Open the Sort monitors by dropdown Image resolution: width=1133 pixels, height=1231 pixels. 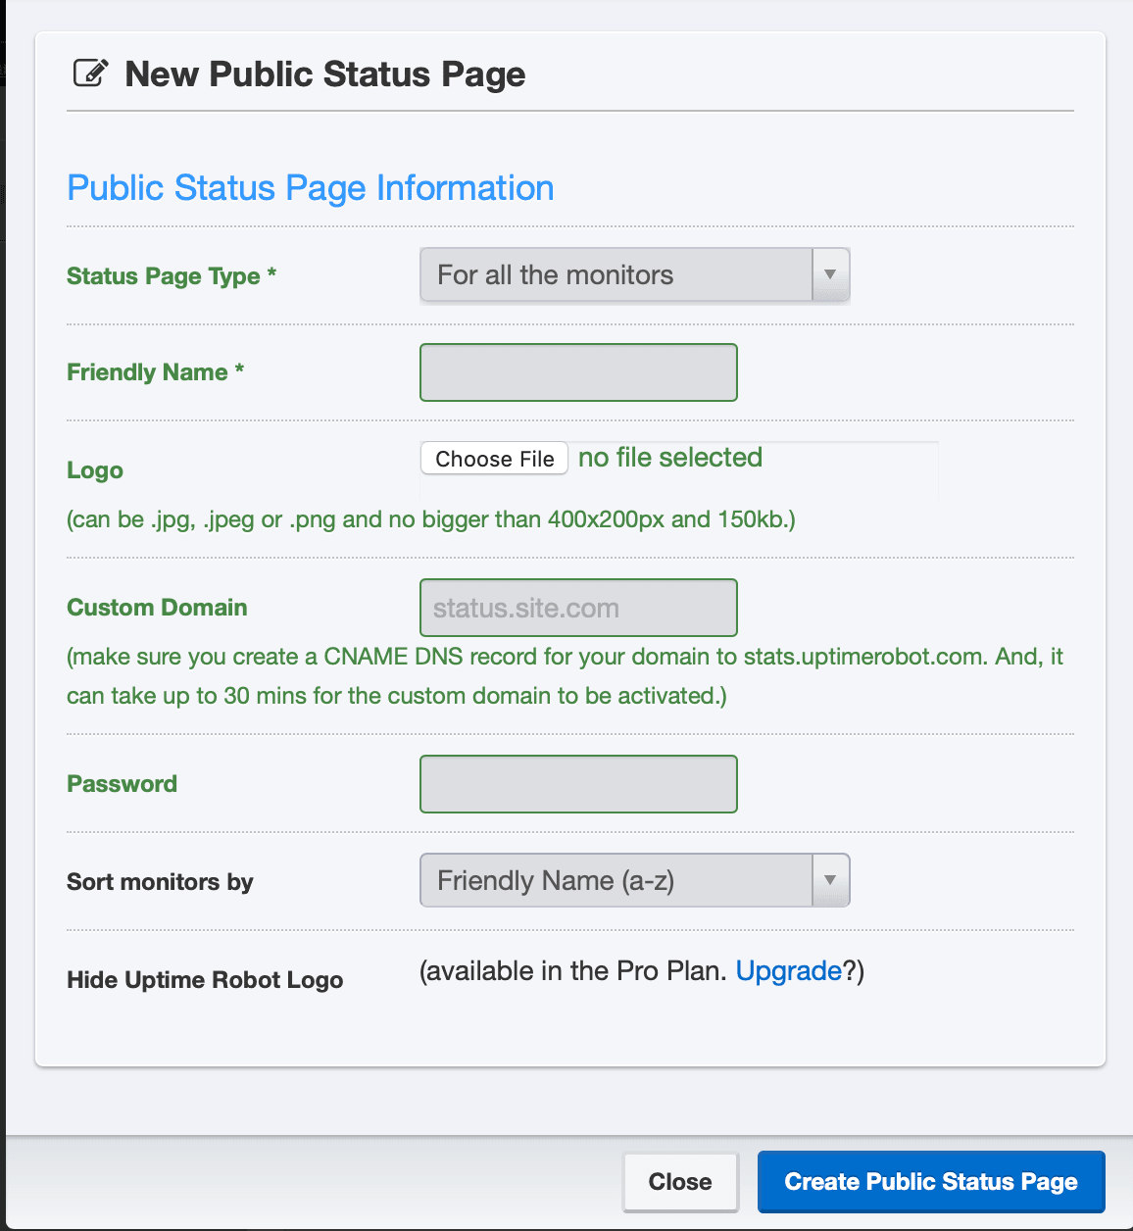click(634, 880)
